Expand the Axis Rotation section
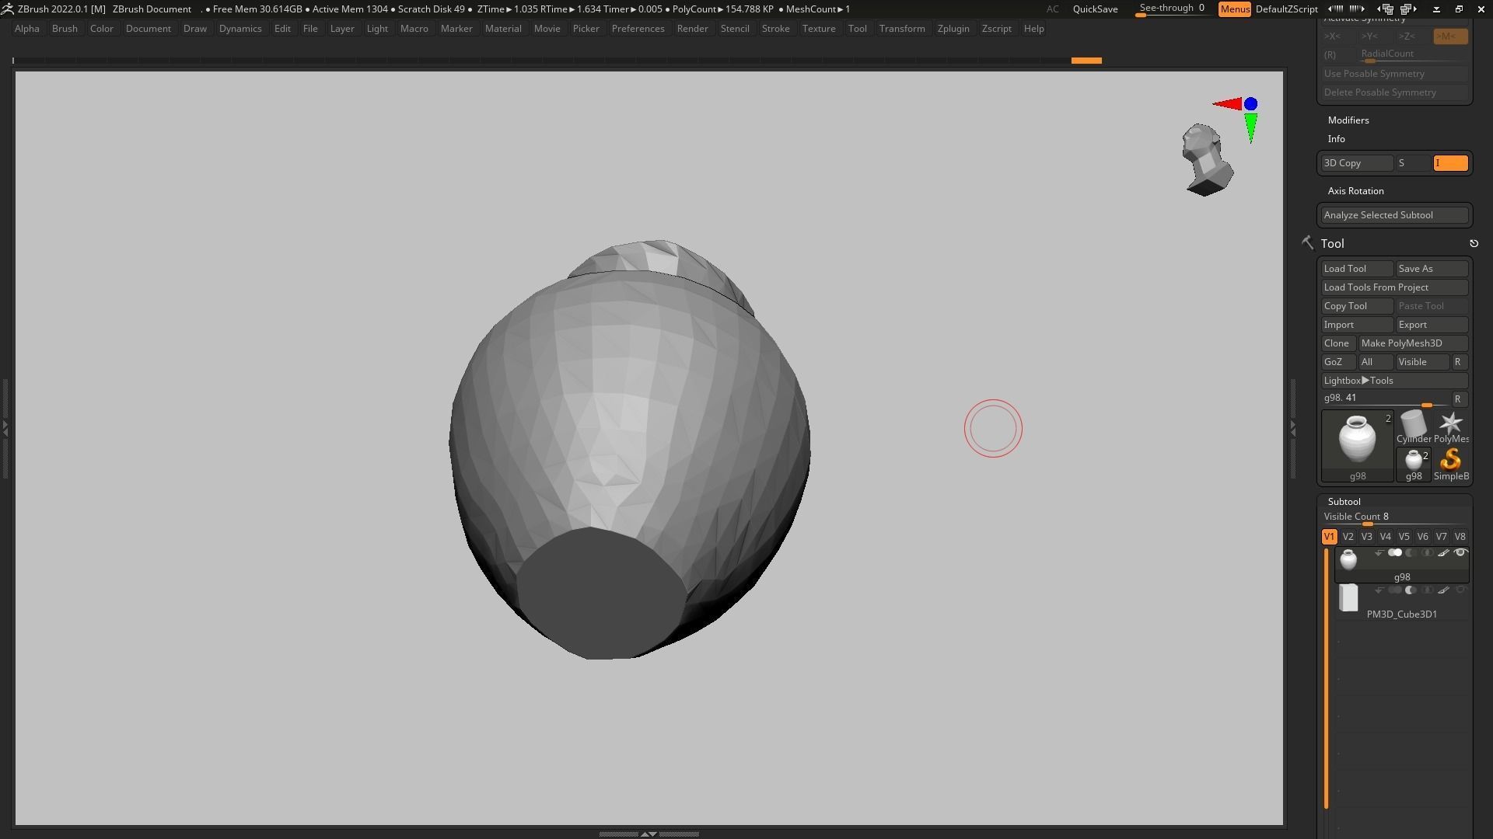The image size is (1493, 839). point(1355,191)
